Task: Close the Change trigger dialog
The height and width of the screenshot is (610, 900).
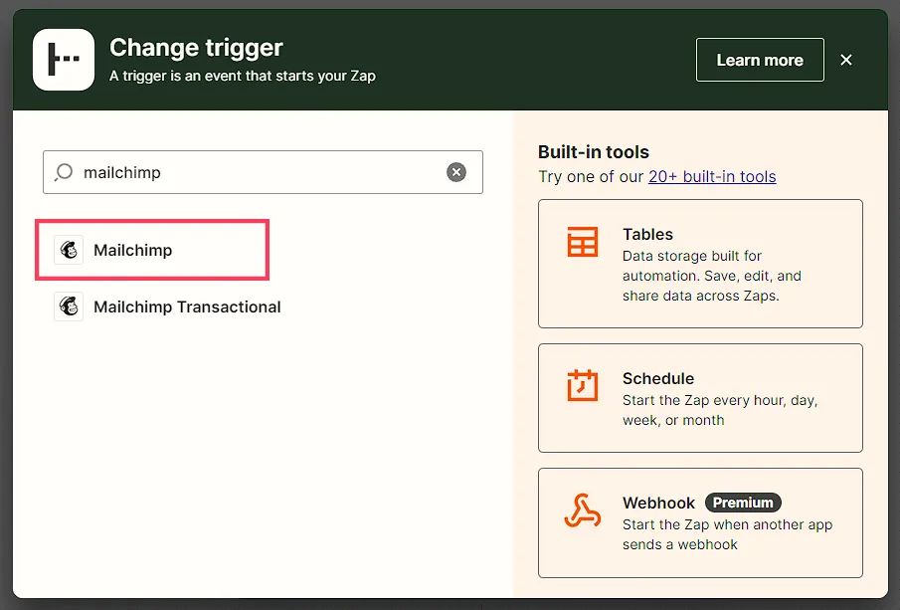Action: [846, 60]
